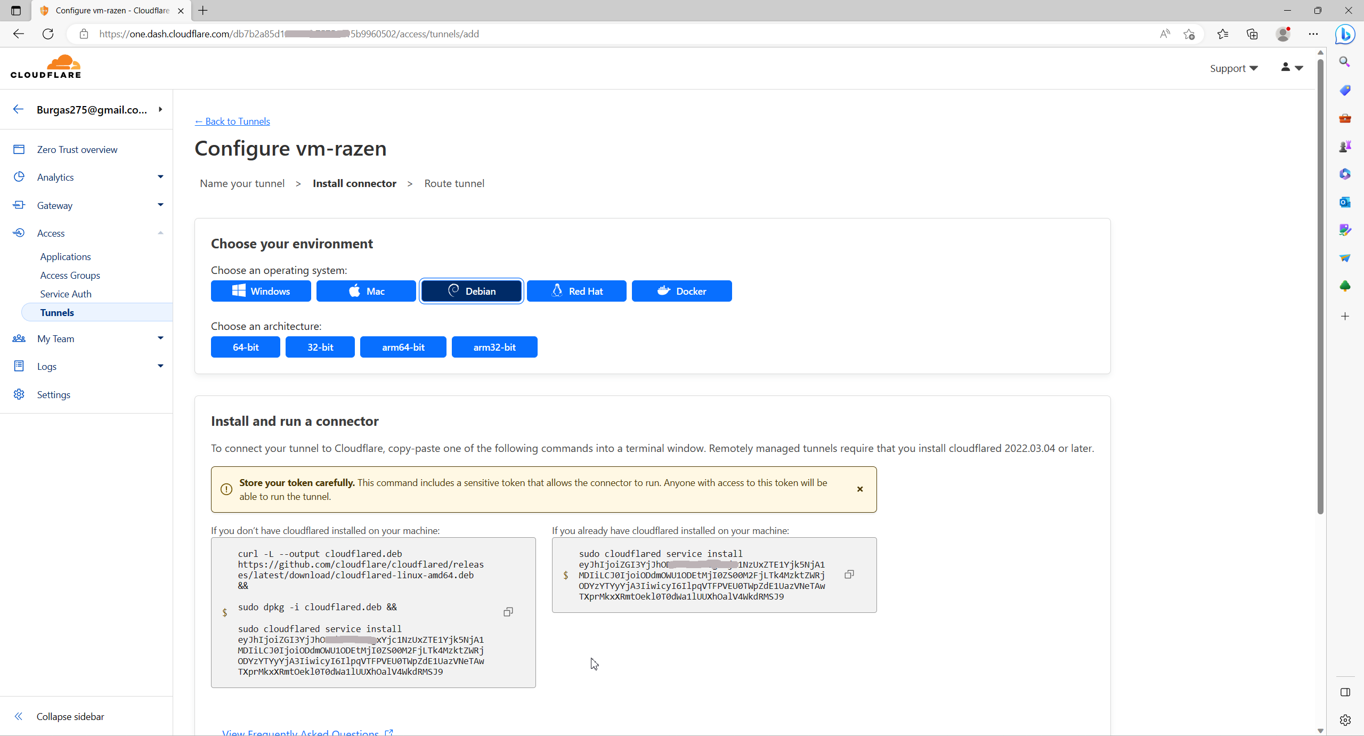The image size is (1364, 736).
Task: Open the Bing chat sidebar icon
Action: pos(1345,34)
